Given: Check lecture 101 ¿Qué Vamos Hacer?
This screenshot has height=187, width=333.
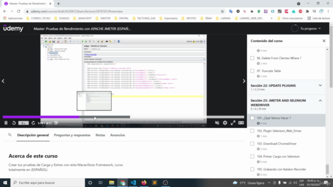Looking at the screenshot, I should tap(252, 118).
